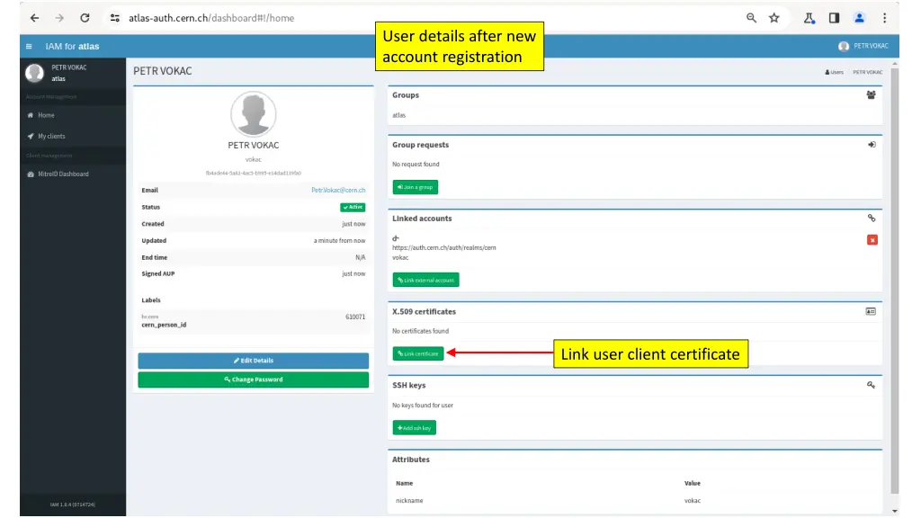Image resolution: width=921 pixels, height=518 pixels.
Task: Click the vokac attribute value cell
Action: (x=693, y=501)
